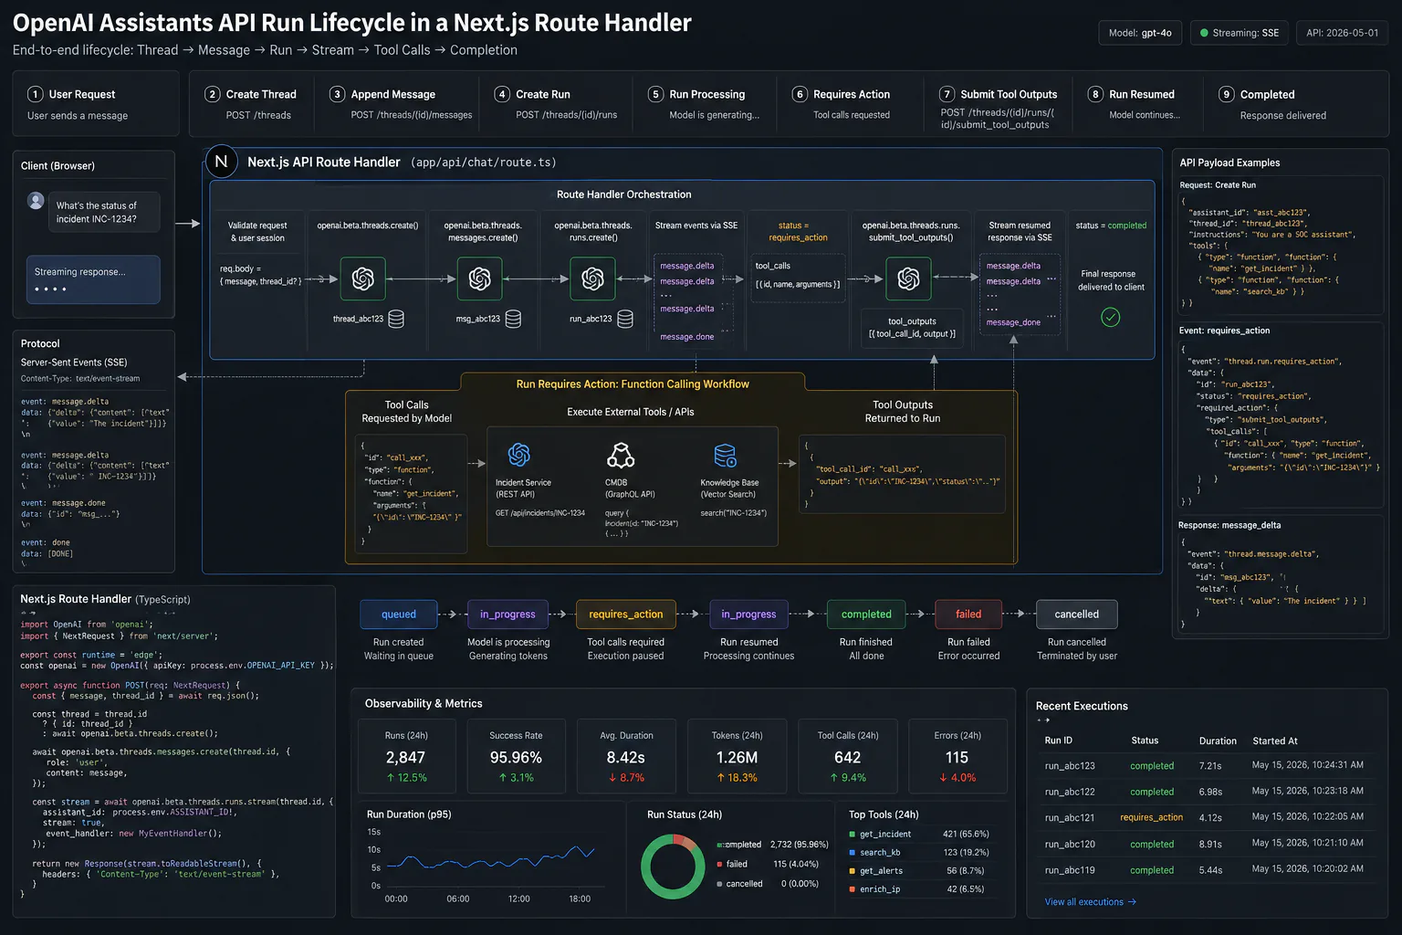Click the Model: gpt-4o badge
Image resolution: width=1402 pixels, height=935 pixels.
(x=1140, y=33)
